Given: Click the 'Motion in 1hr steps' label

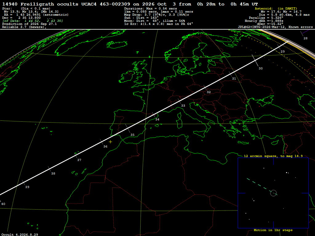Looking at the screenshot, I should [273, 230].
